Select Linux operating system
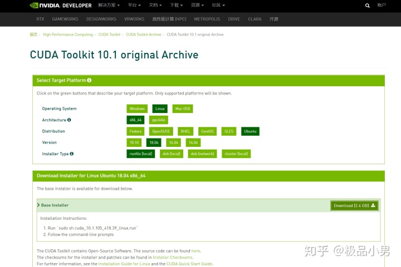 (160, 108)
